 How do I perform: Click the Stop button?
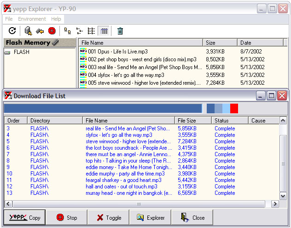click(x=67, y=217)
